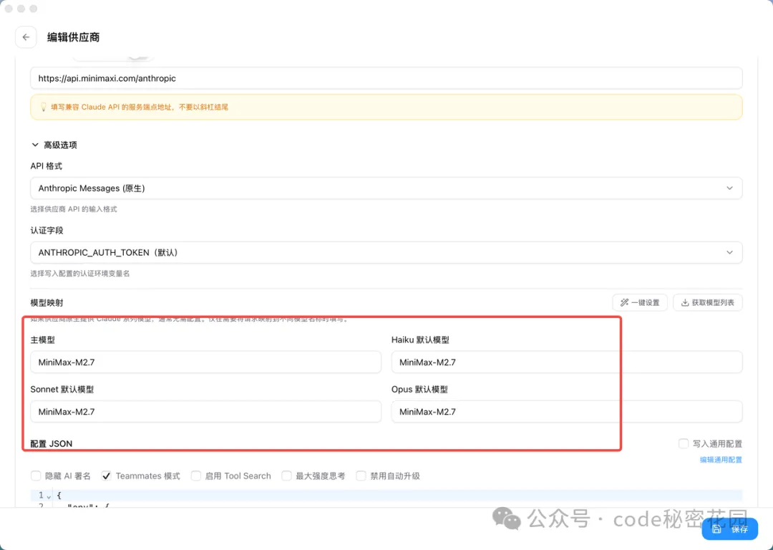Click the hint text 选择写入配置的认证环境变量名
This screenshot has height=550, width=773.
[x=80, y=274]
